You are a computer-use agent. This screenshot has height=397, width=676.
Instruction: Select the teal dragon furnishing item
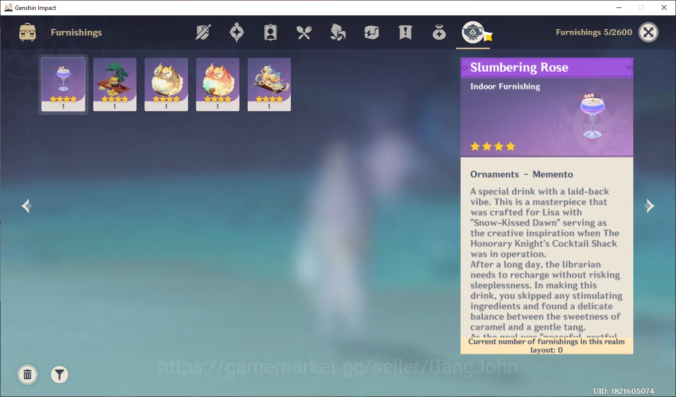pos(269,84)
